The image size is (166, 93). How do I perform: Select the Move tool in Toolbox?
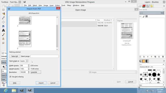(3, 22)
